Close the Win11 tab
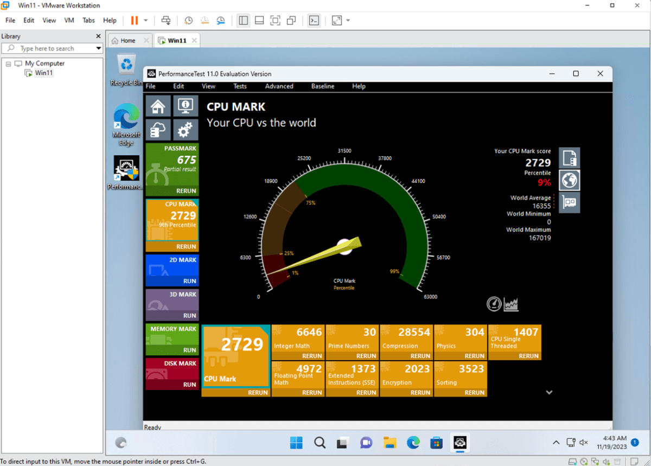 point(194,41)
